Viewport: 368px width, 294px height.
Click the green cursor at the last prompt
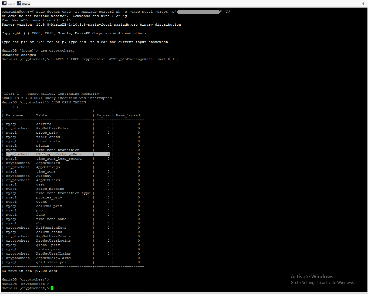coord(52,288)
